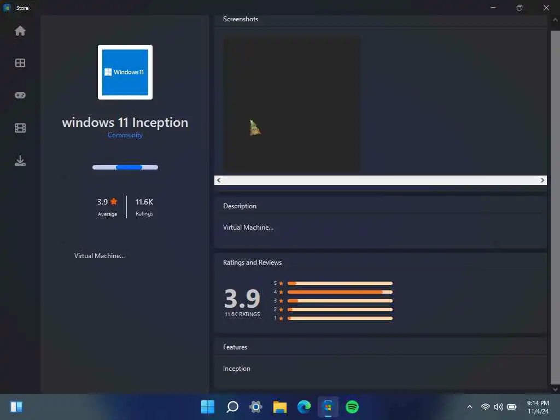Expand the hidden system tray icons

point(470,407)
